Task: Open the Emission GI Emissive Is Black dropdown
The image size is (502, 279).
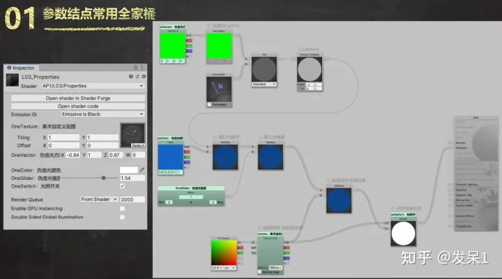Action: [102, 114]
